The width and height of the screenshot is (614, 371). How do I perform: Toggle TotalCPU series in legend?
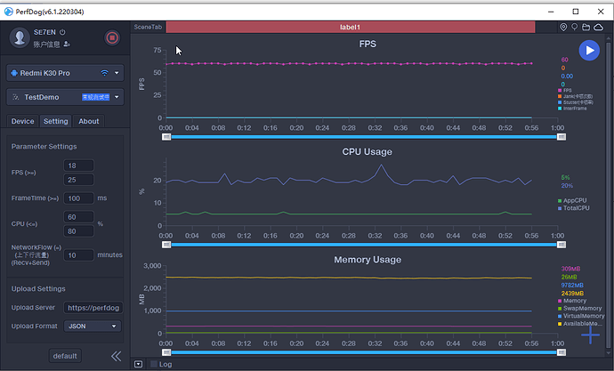tap(573, 208)
